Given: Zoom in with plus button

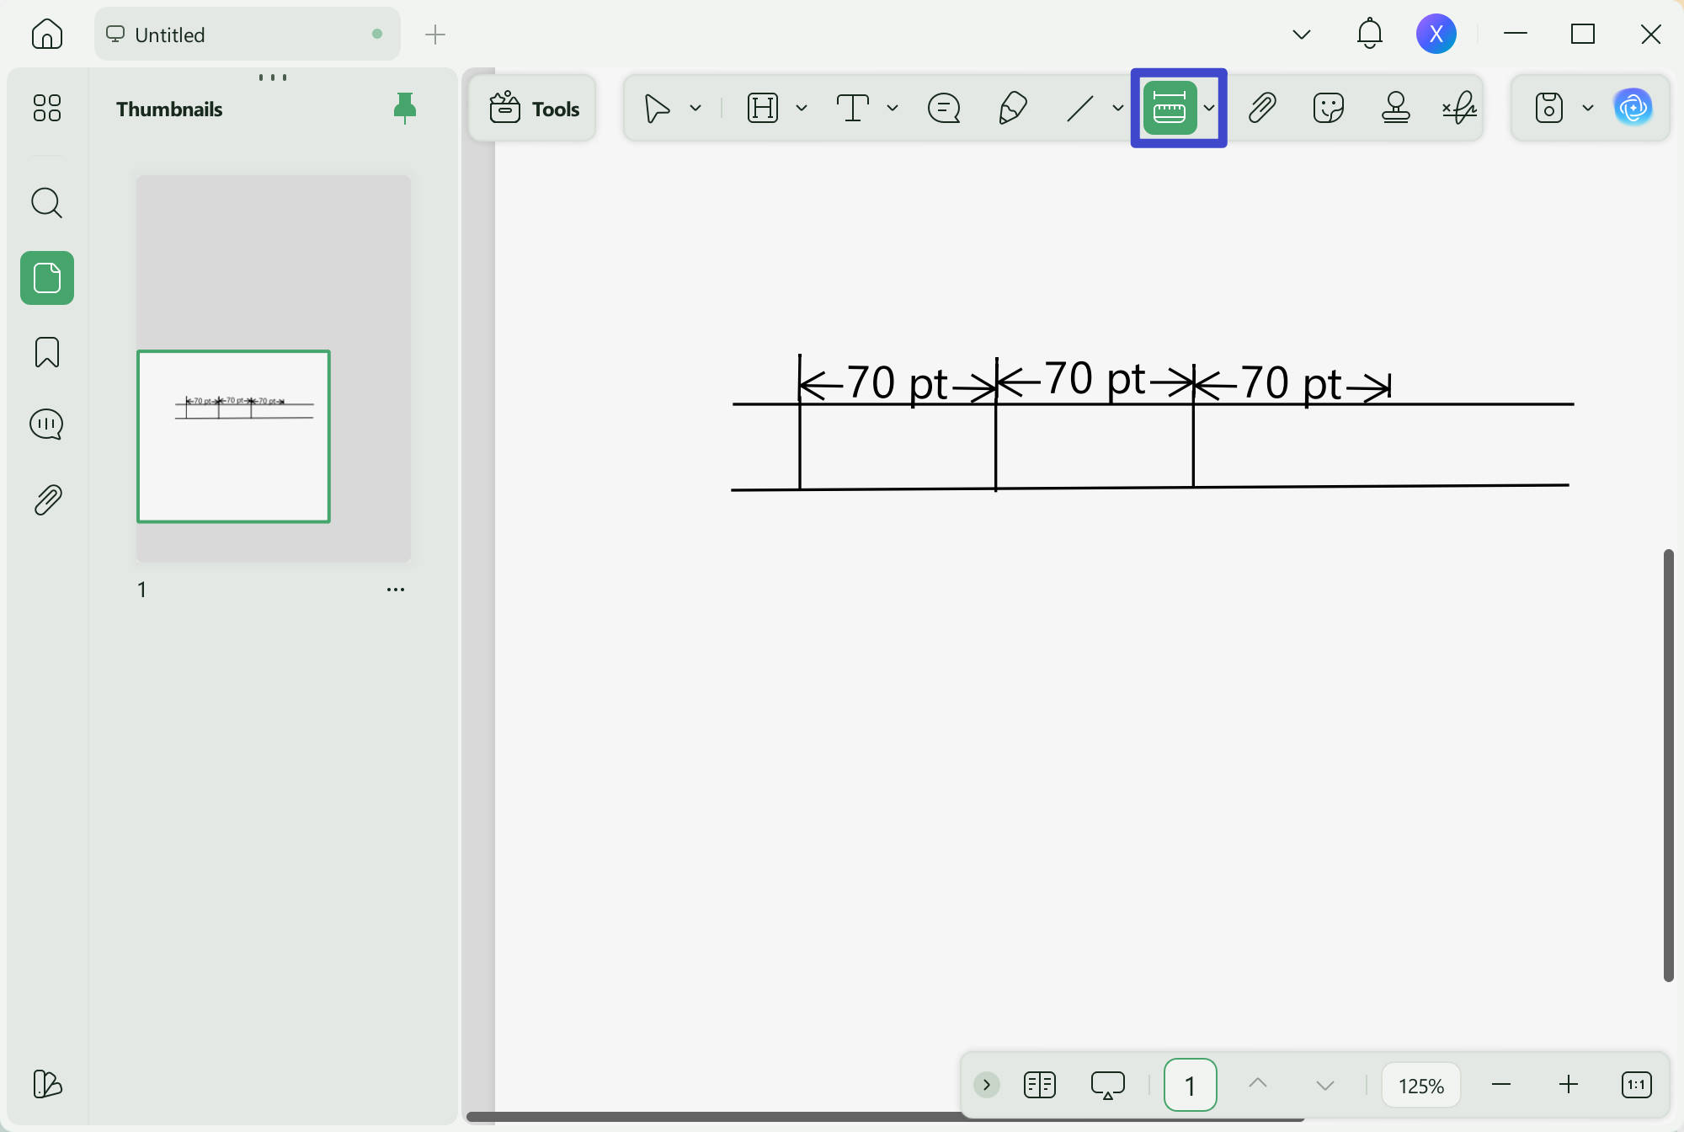Looking at the screenshot, I should click(1569, 1085).
